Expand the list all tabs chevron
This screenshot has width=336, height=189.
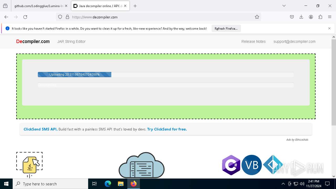[x=284, y=6]
